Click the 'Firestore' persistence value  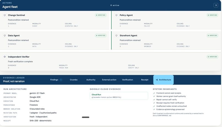pos(34,105)
